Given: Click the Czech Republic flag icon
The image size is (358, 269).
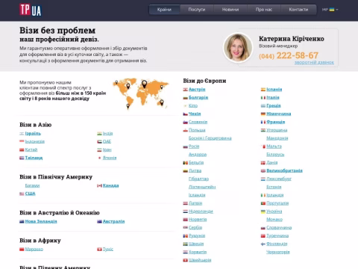Looking at the screenshot, I should coord(186,114).
